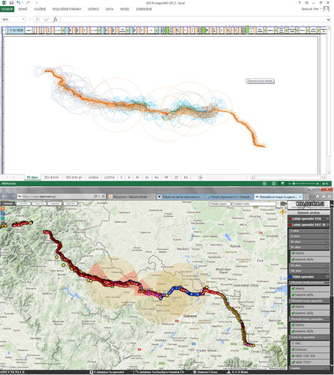Switch to the ŽSV B-IV př sheet tab
This screenshot has height=375, width=334.
point(74,178)
